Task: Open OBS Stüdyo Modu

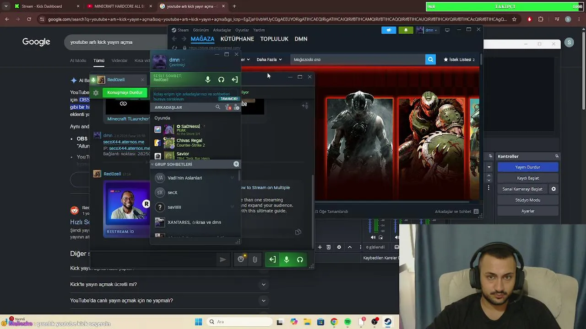Action: [528, 200]
